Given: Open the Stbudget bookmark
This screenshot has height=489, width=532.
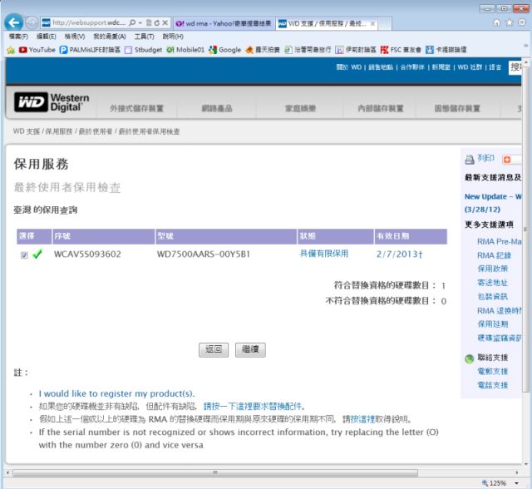Looking at the screenshot, I should coord(143,50).
